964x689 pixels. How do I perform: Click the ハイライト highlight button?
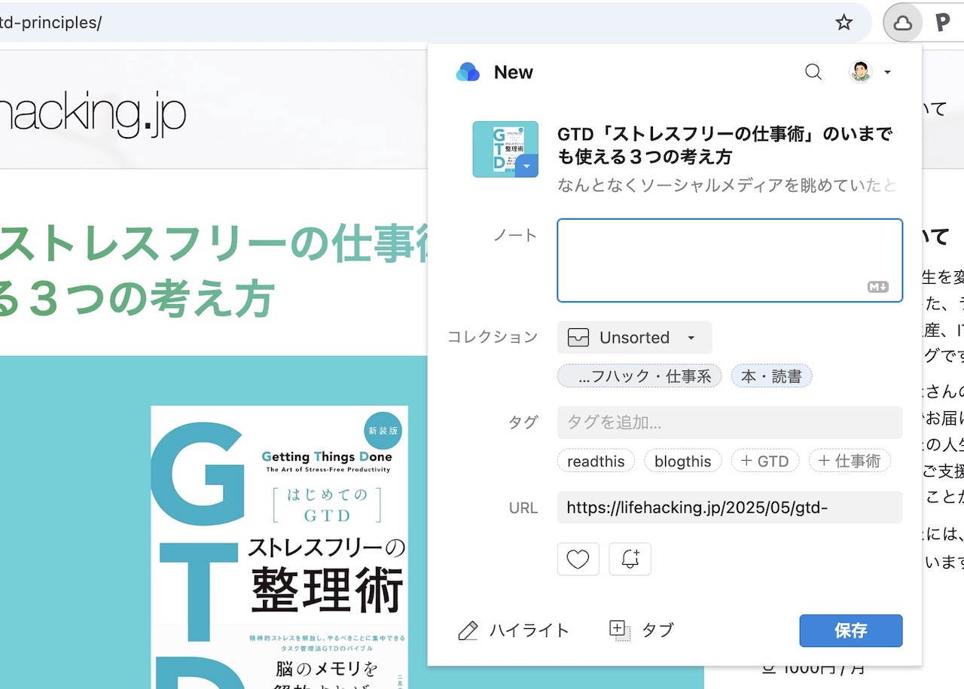tap(514, 631)
